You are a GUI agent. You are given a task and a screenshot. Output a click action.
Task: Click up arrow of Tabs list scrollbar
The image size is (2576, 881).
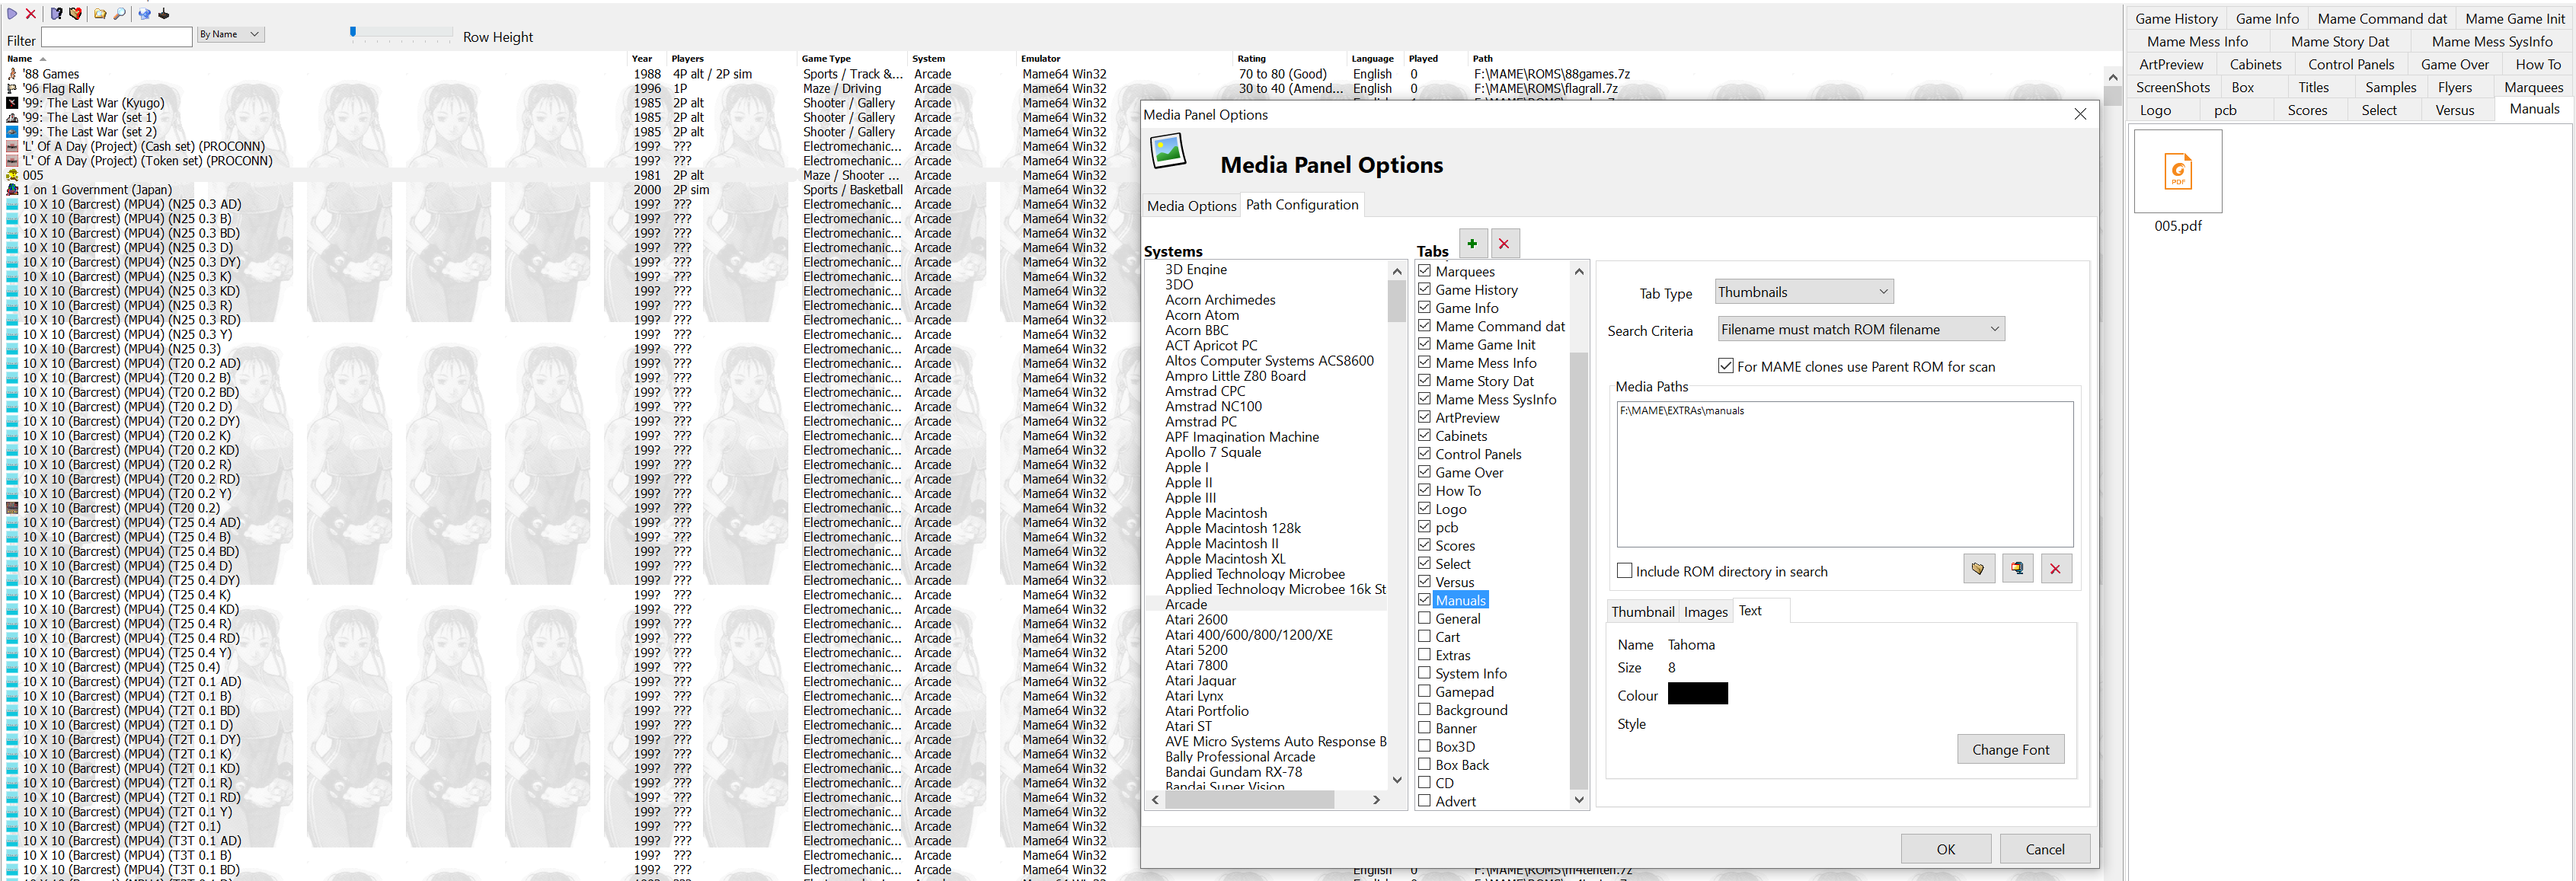pyautogui.click(x=1579, y=272)
